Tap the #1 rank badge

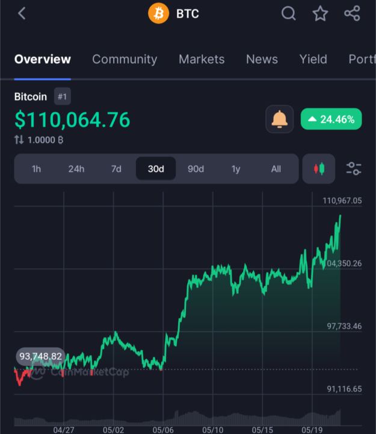coord(63,96)
